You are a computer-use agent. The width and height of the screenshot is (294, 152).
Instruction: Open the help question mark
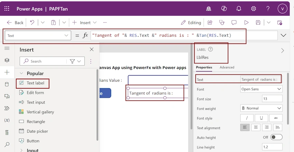268,9
